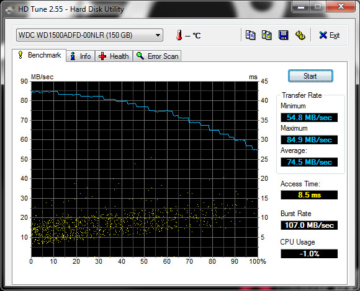Click the burst rate value 107.0 MB/sec
The image size is (360, 291).
[x=309, y=225]
